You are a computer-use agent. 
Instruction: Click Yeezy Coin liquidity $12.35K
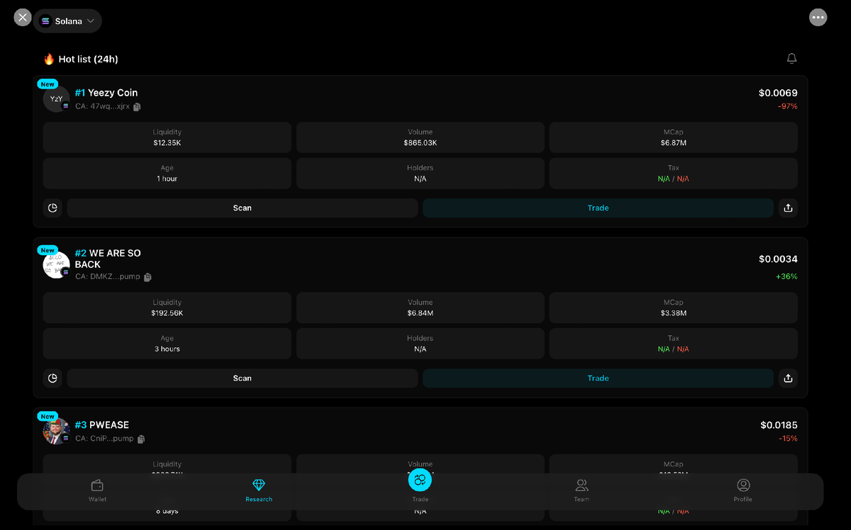(x=167, y=143)
